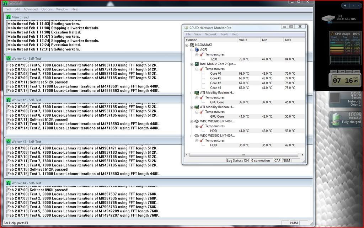Screen dimensions: 364x228
Task: Click the NUM indicator in Prime95 status bar
Action: click(x=294, y=223)
